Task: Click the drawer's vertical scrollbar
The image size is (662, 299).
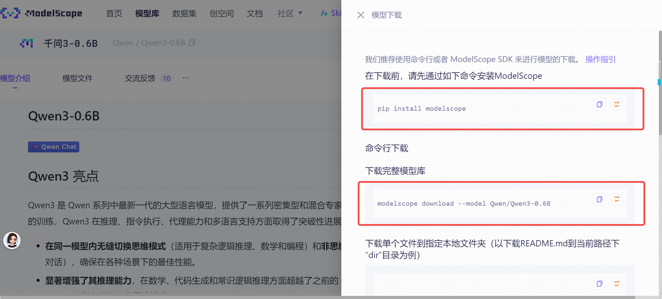Action: click(660, 83)
